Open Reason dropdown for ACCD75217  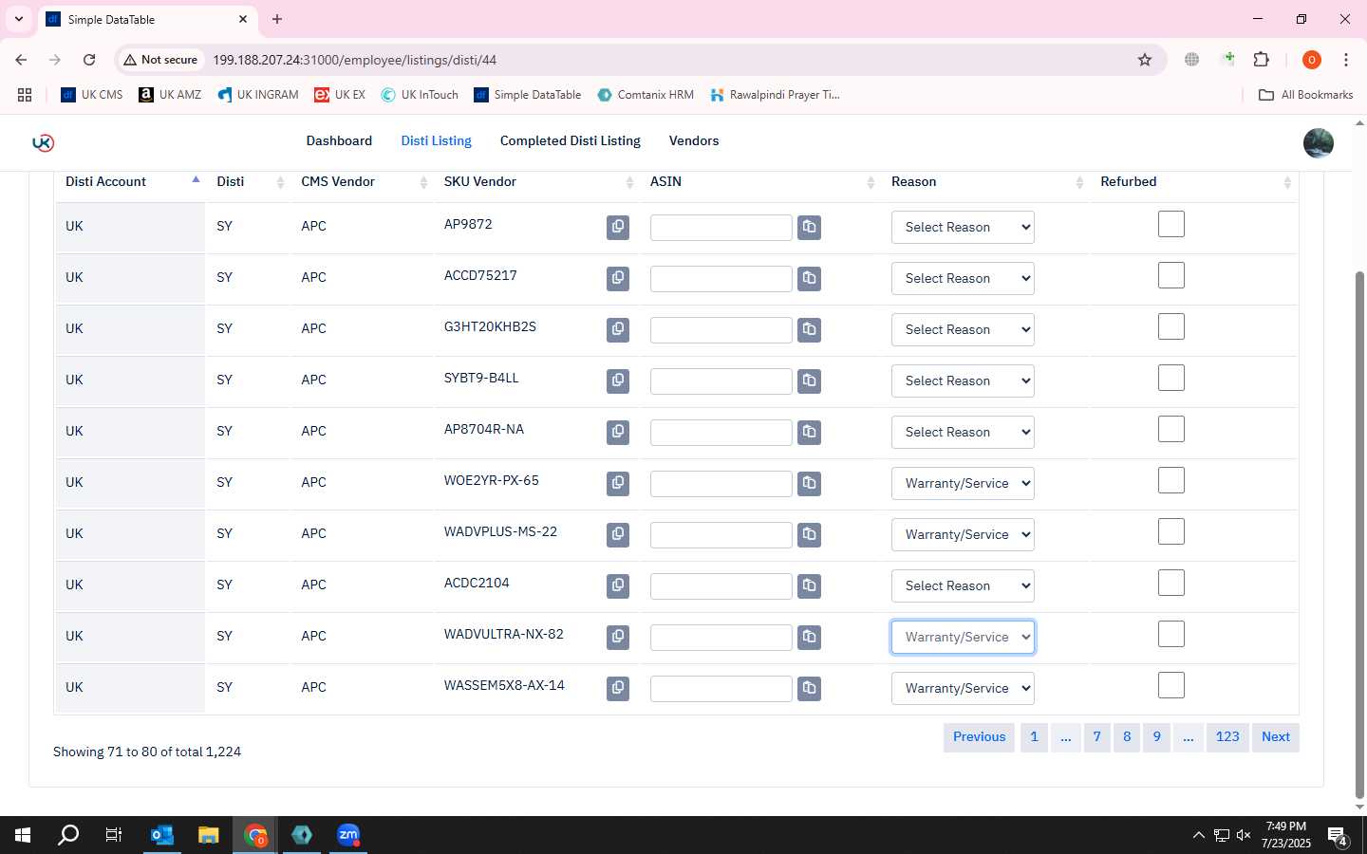coord(963,278)
